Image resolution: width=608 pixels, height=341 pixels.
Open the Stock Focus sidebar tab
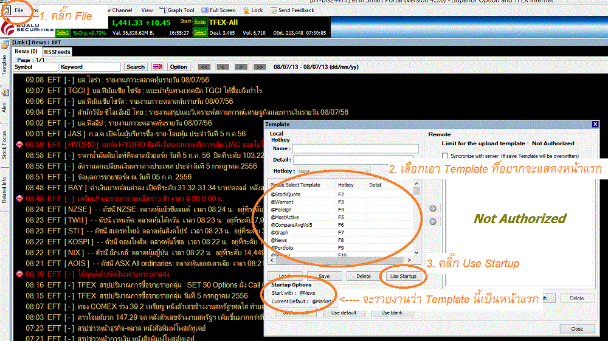pyautogui.click(x=4, y=145)
